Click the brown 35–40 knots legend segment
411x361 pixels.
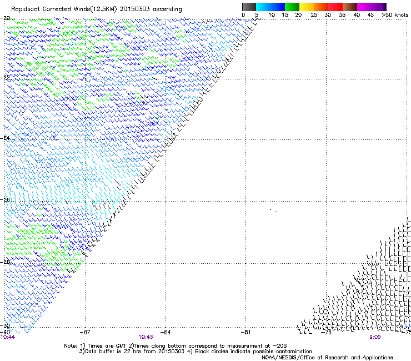click(350, 7)
